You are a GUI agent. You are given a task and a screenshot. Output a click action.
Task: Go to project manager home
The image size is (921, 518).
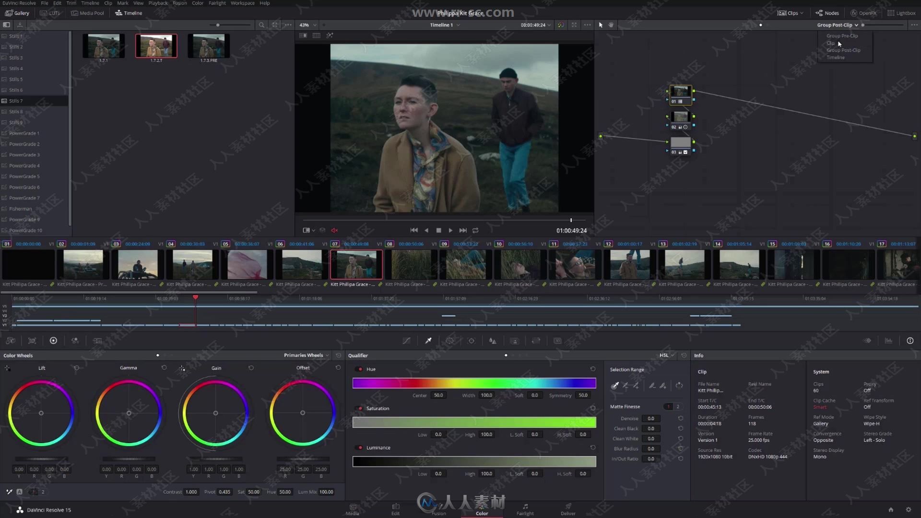891,510
